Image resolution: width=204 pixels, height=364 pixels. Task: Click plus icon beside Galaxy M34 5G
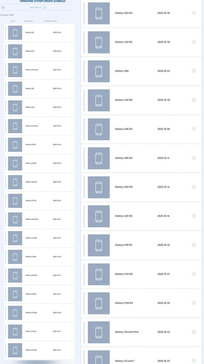pos(194,303)
